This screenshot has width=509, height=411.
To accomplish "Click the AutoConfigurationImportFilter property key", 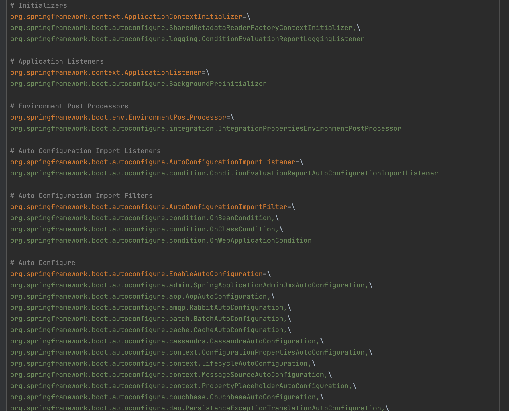I will (228, 207).
